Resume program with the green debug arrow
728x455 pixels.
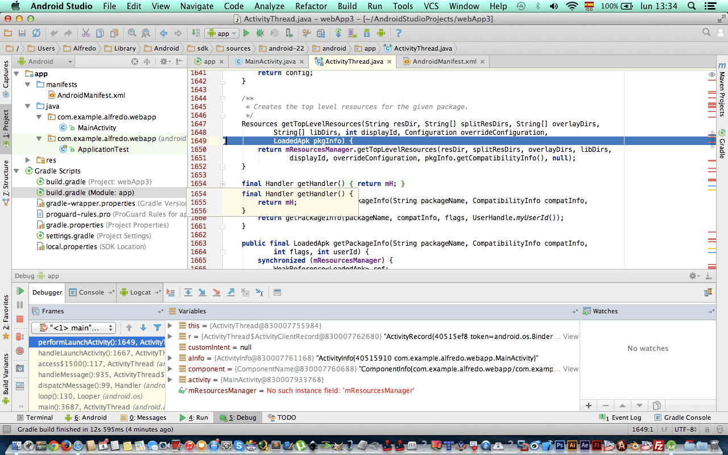(20, 291)
